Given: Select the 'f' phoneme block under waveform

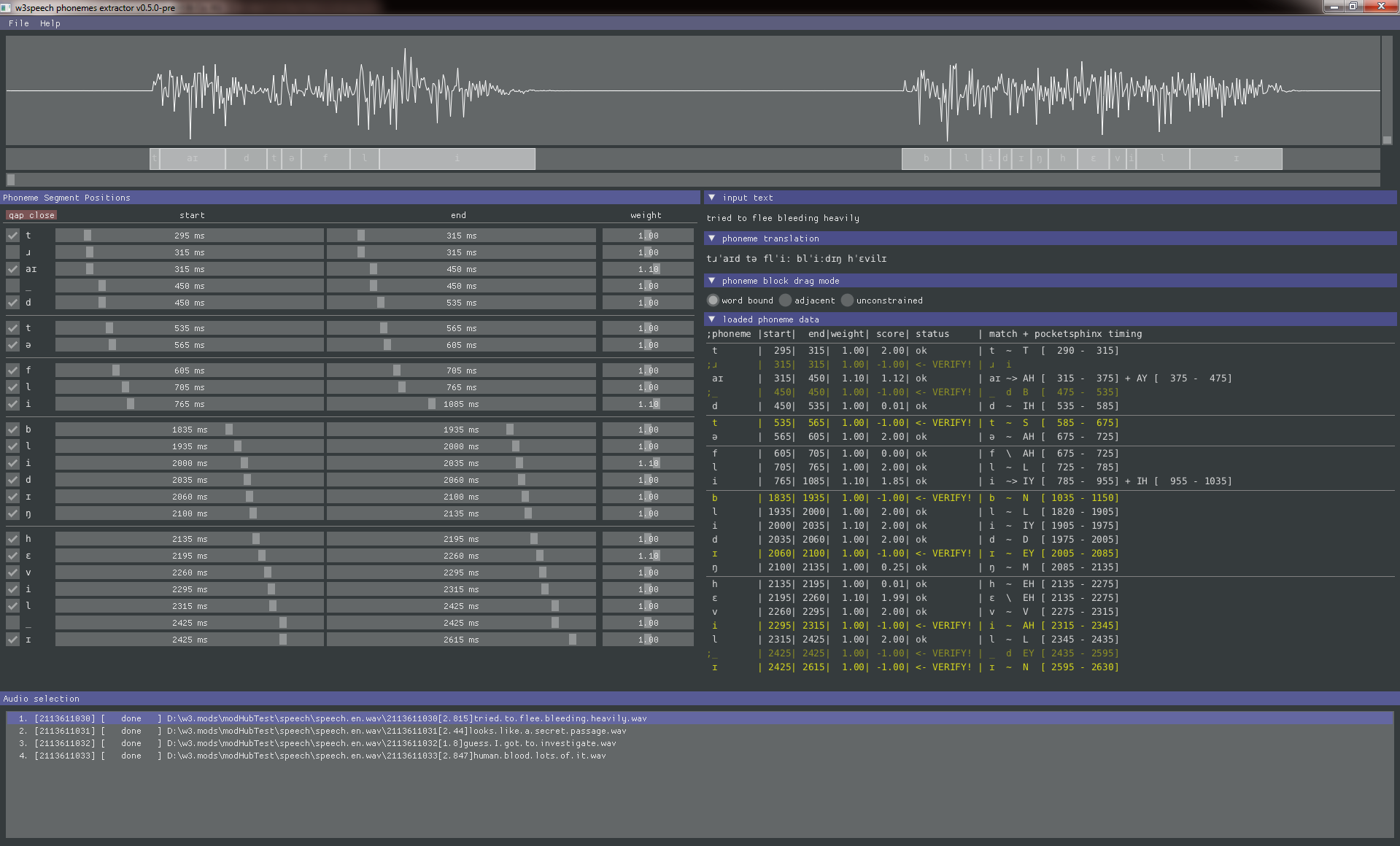Looking at the screenshot, I should [x=325, y=158].
